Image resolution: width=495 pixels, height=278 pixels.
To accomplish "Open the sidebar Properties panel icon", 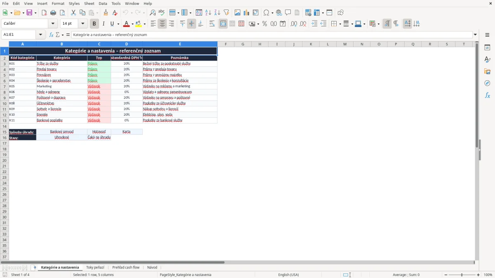I will [487, 48].
